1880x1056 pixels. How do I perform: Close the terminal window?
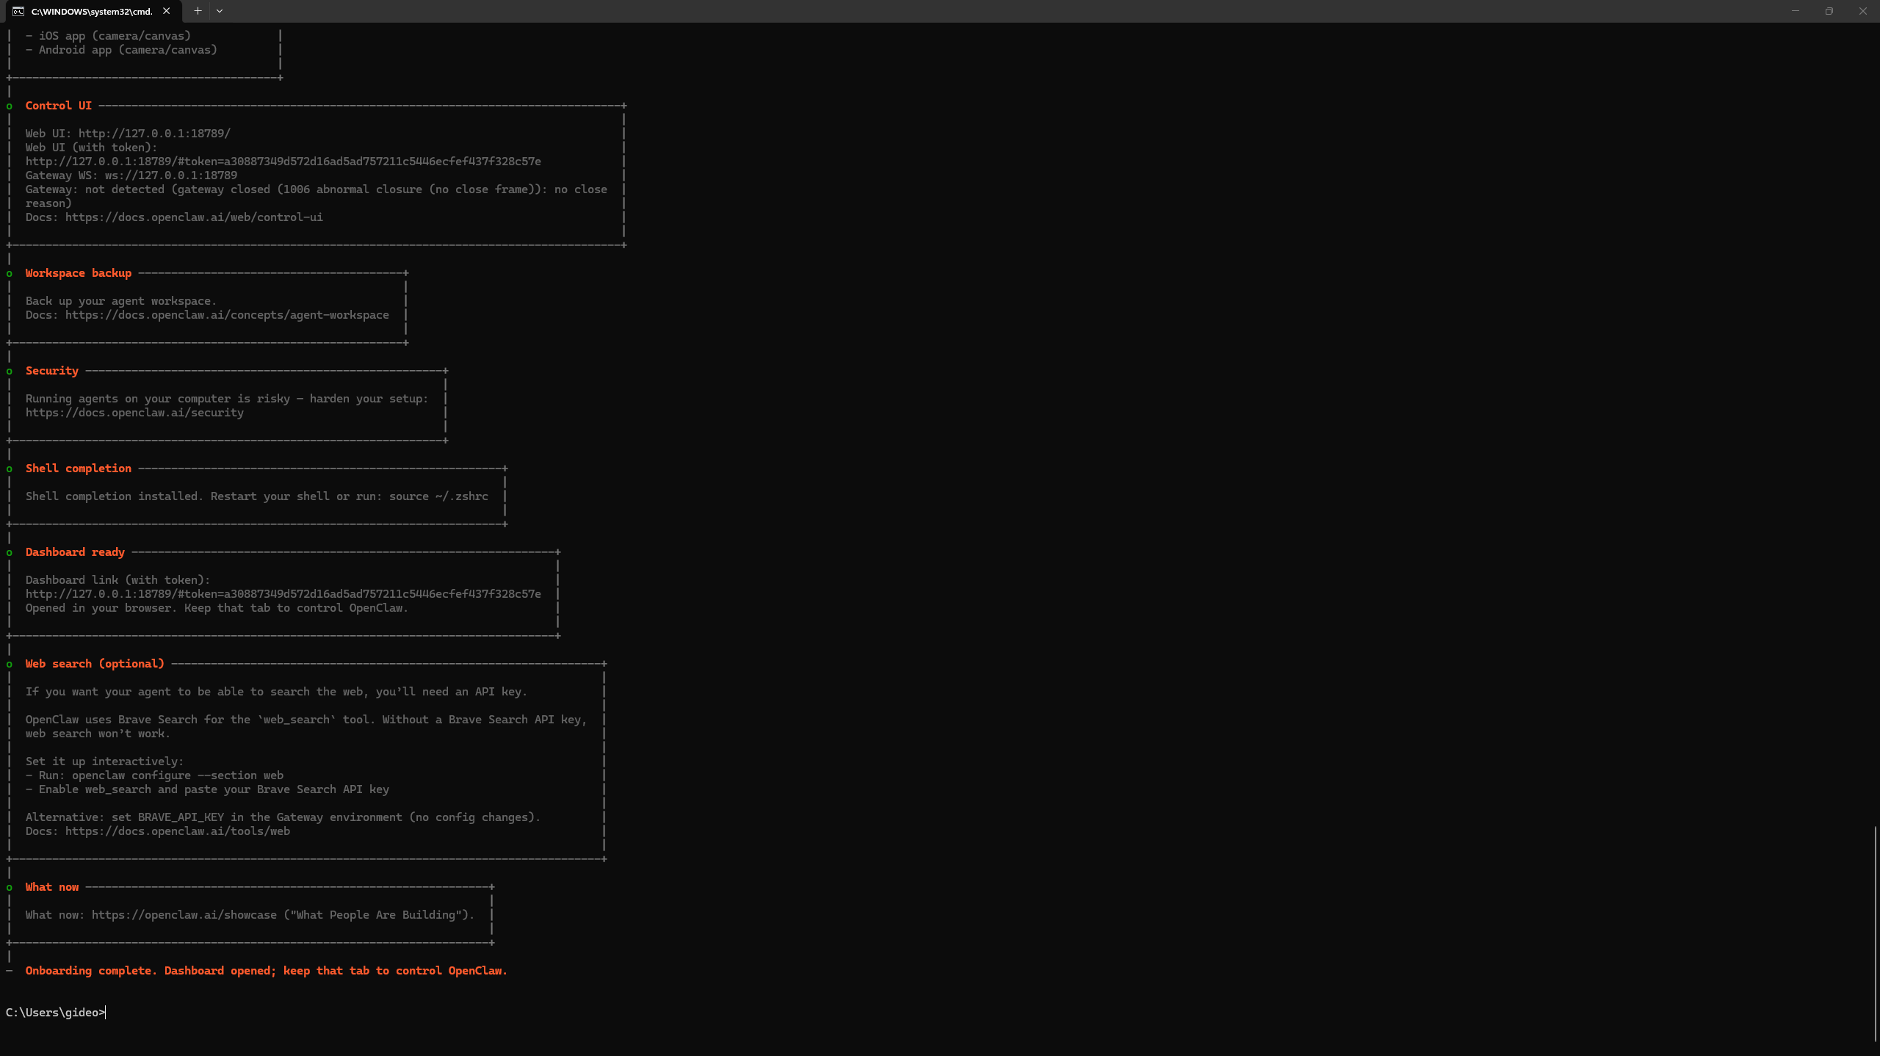[x=1863, y=11]
